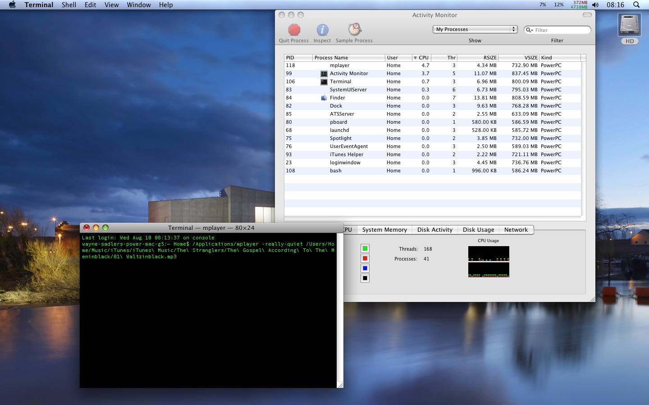Toggle sort order on the CPU column header
The image size is (649, 405).
click(x=421, y=58)
